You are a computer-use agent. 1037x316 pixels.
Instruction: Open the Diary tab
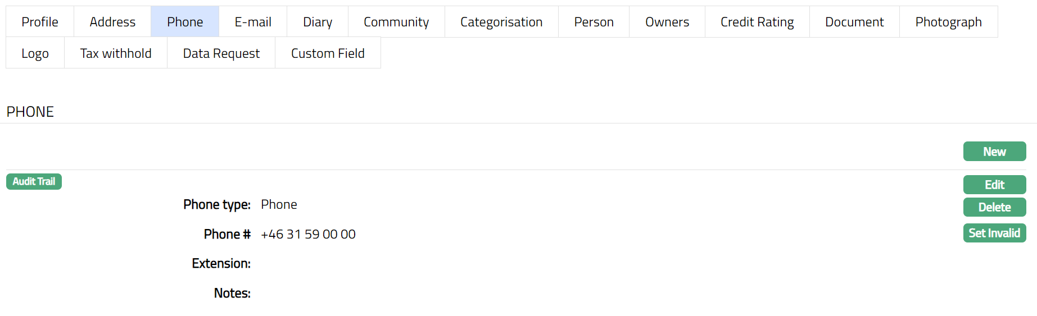(x=318, y=22)
